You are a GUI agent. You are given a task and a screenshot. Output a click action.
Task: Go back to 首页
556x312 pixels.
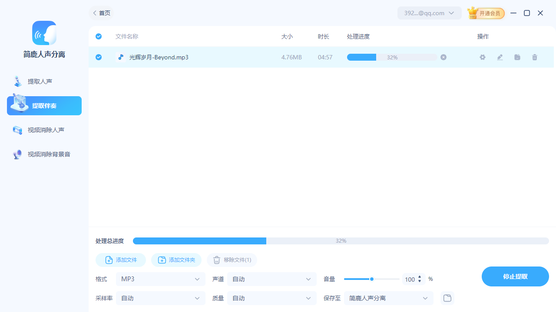101,13
